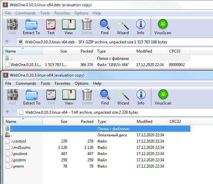Viewport: 213px width, 184px height.
Task: Click the Локальный диск type cell
Action: [x=112, y=135]
